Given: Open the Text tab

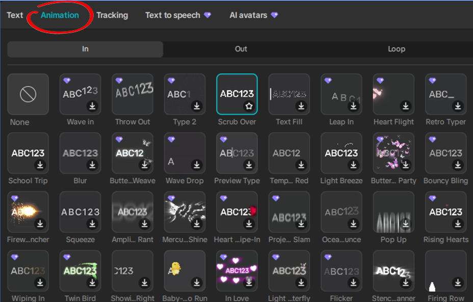Looking at the screenshot, I should pos(15,15).
